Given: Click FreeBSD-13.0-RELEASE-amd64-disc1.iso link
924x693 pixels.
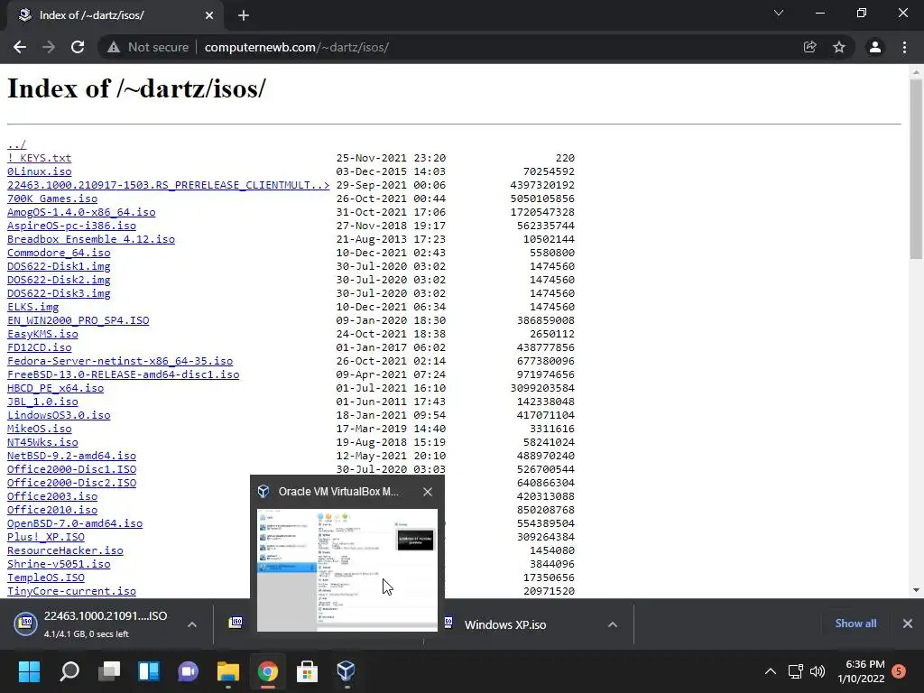Looking at the screenshot, I should 123,374.
